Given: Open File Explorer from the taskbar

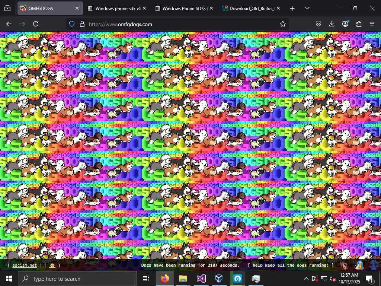Looking at the screenshot, I should pyautogui.click(x=183, y=279).
